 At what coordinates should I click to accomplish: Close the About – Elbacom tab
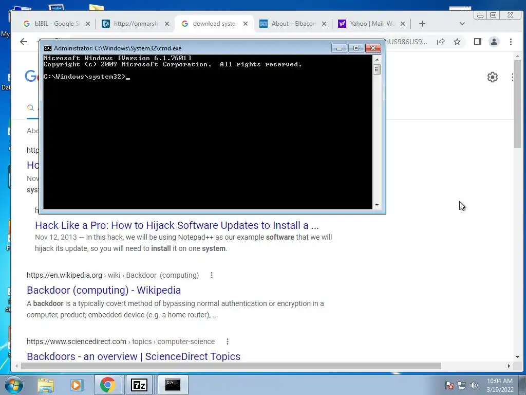(324, 24)
